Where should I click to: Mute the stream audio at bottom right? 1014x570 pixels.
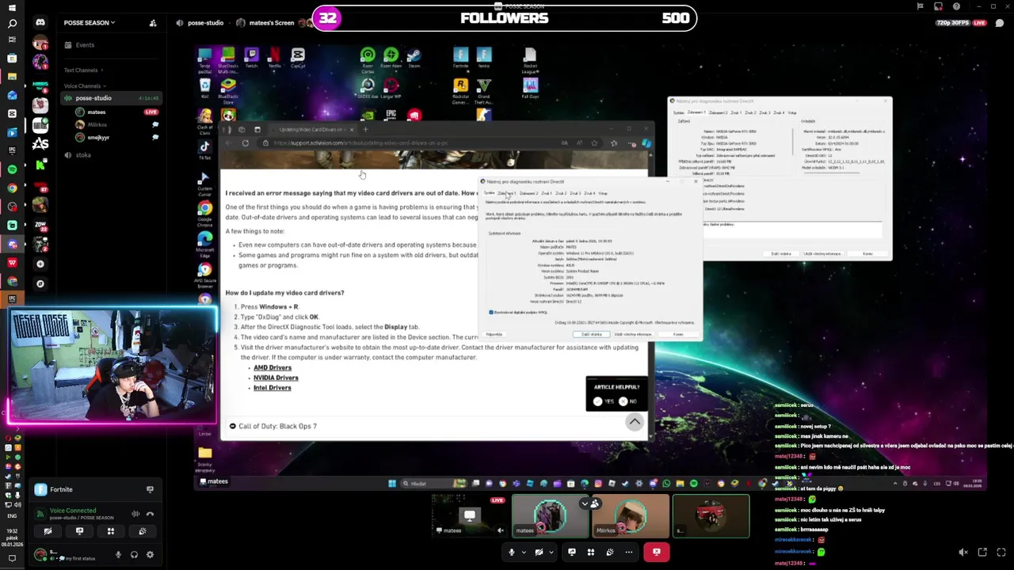pyautogui.click(x=963, y=553)
